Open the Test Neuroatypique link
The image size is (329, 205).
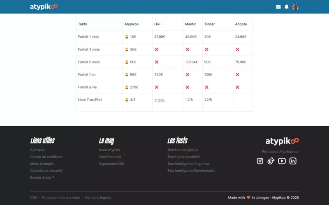[183, 150]
